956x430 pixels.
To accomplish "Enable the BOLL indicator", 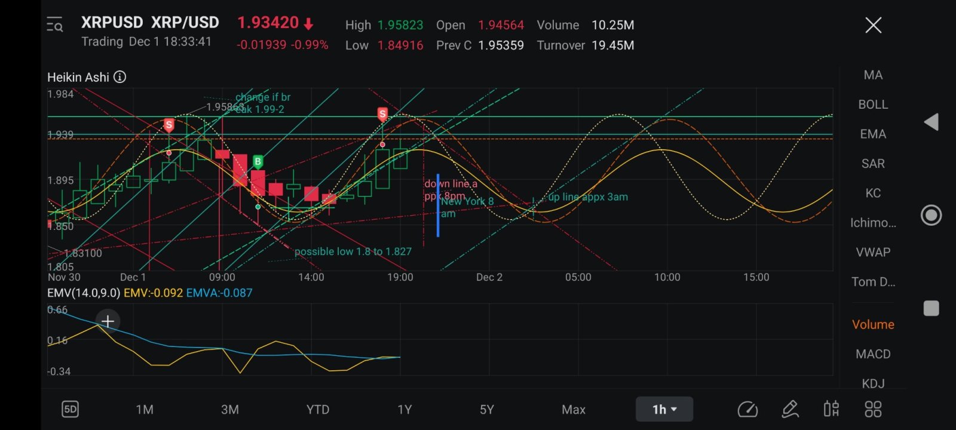I will [x=873, y=105].
